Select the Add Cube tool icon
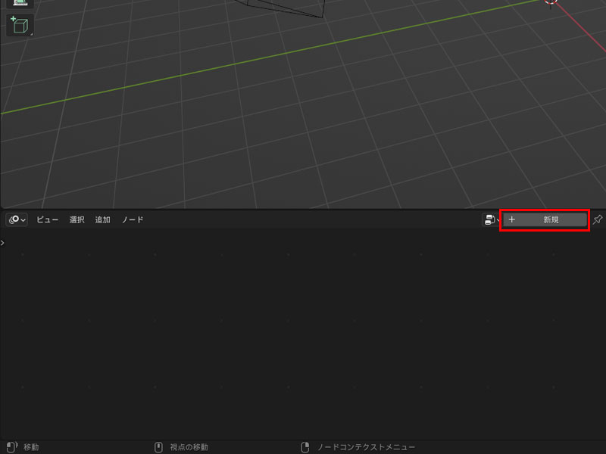The image size is (606, 454). point(20,26)
